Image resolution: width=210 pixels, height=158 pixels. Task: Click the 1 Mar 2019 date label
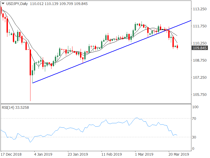(x=144, y=154)
